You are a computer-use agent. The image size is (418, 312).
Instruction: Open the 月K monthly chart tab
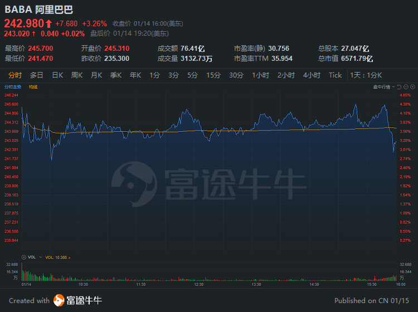click(96, 75)
